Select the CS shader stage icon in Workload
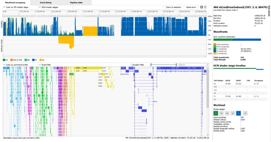 coord(245,113)
